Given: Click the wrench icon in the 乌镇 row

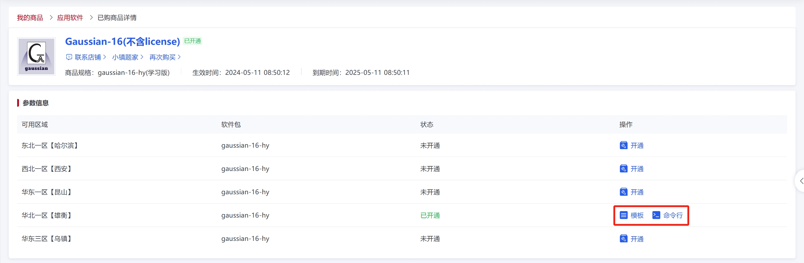Looking at the screenshot, I should pyautogui.click(x=623, y=239).
